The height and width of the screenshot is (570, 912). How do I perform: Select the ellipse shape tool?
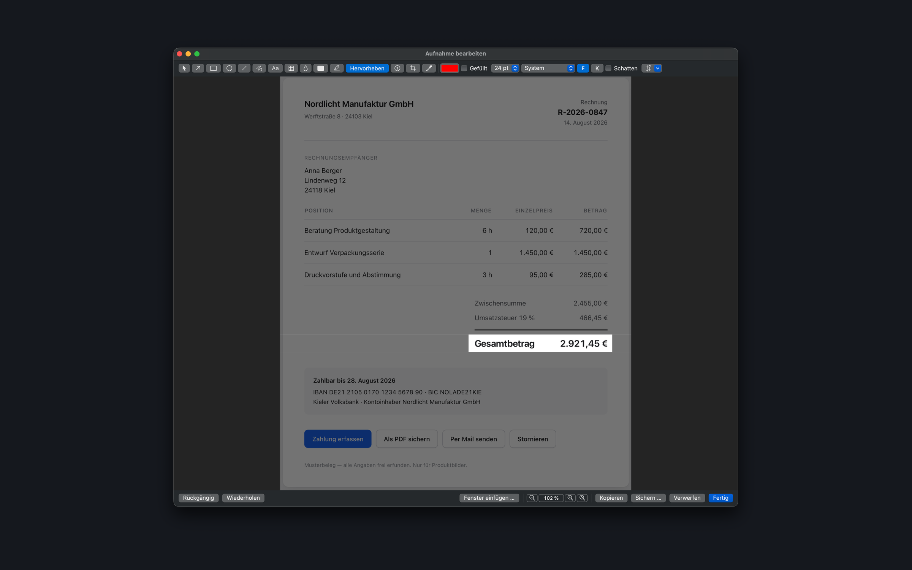229,68
